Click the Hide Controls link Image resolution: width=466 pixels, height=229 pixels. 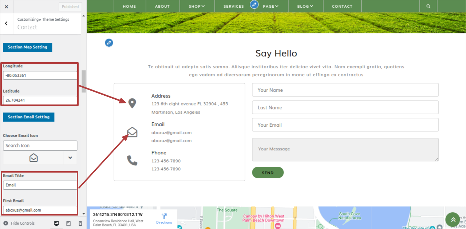(23, 223)
